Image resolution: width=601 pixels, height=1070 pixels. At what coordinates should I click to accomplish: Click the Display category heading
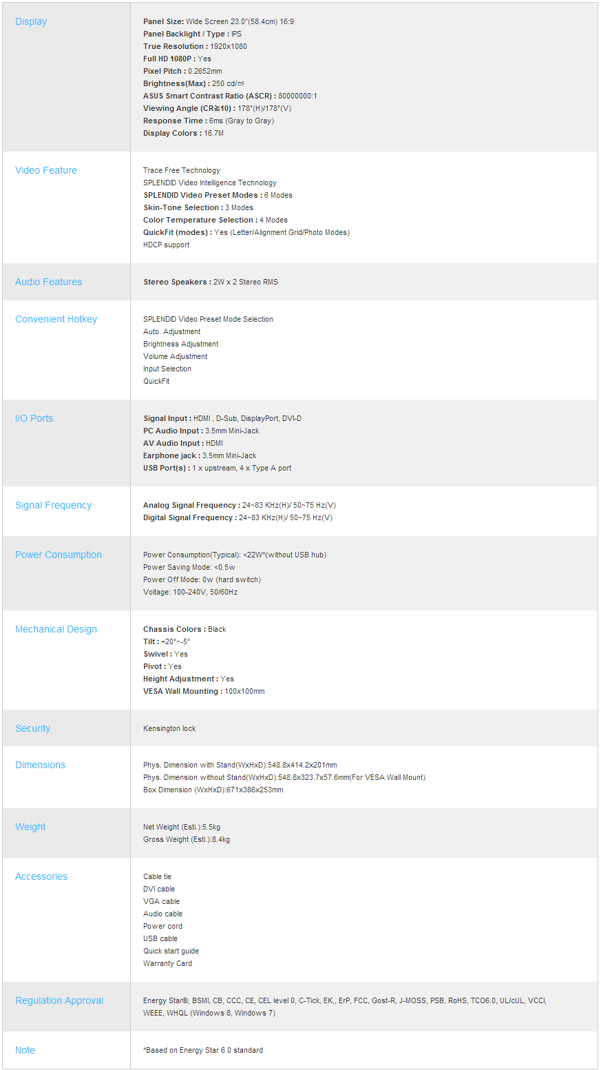31,21
